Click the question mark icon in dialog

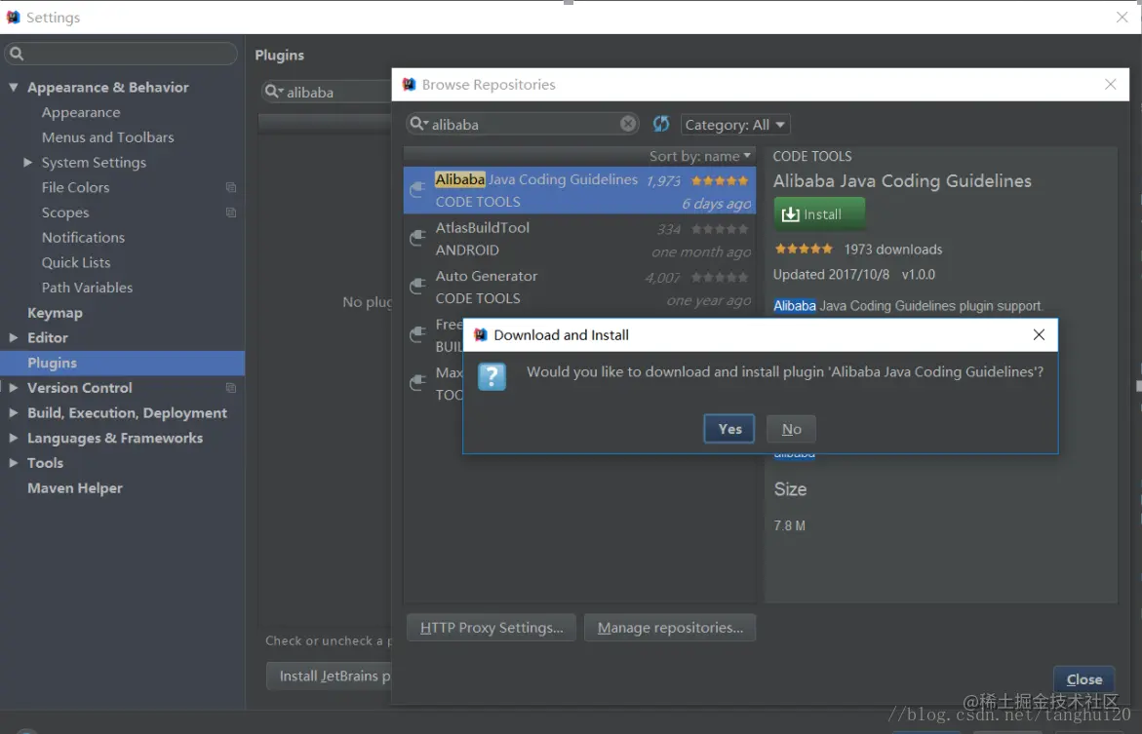point(492,376)
